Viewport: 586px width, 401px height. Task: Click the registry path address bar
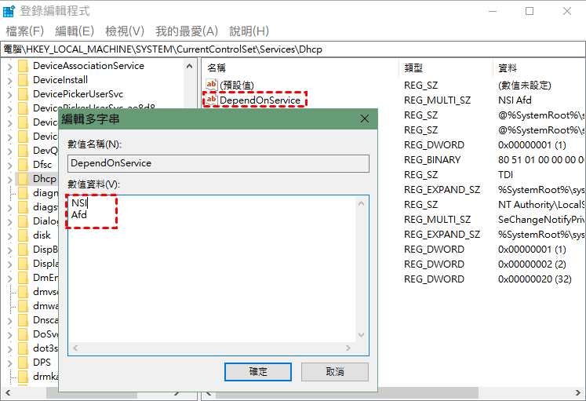[x=293, y=49]
